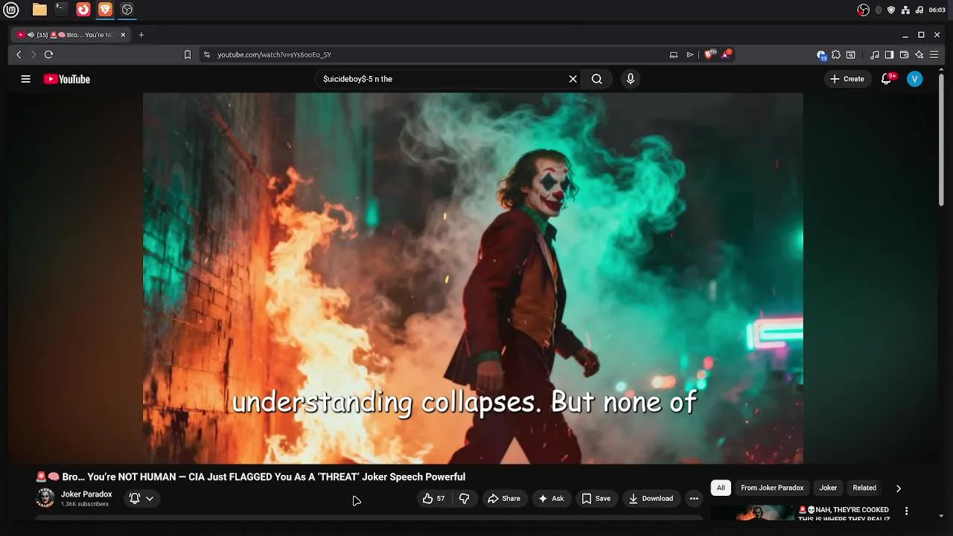Open the Brave Shields lion icon
The image size is (953, 536).
point(709,54)
